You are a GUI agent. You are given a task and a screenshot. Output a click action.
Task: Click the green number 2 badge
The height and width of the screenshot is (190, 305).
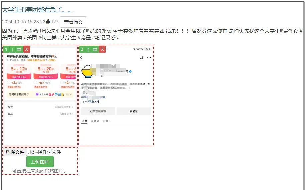pos(82,49)
